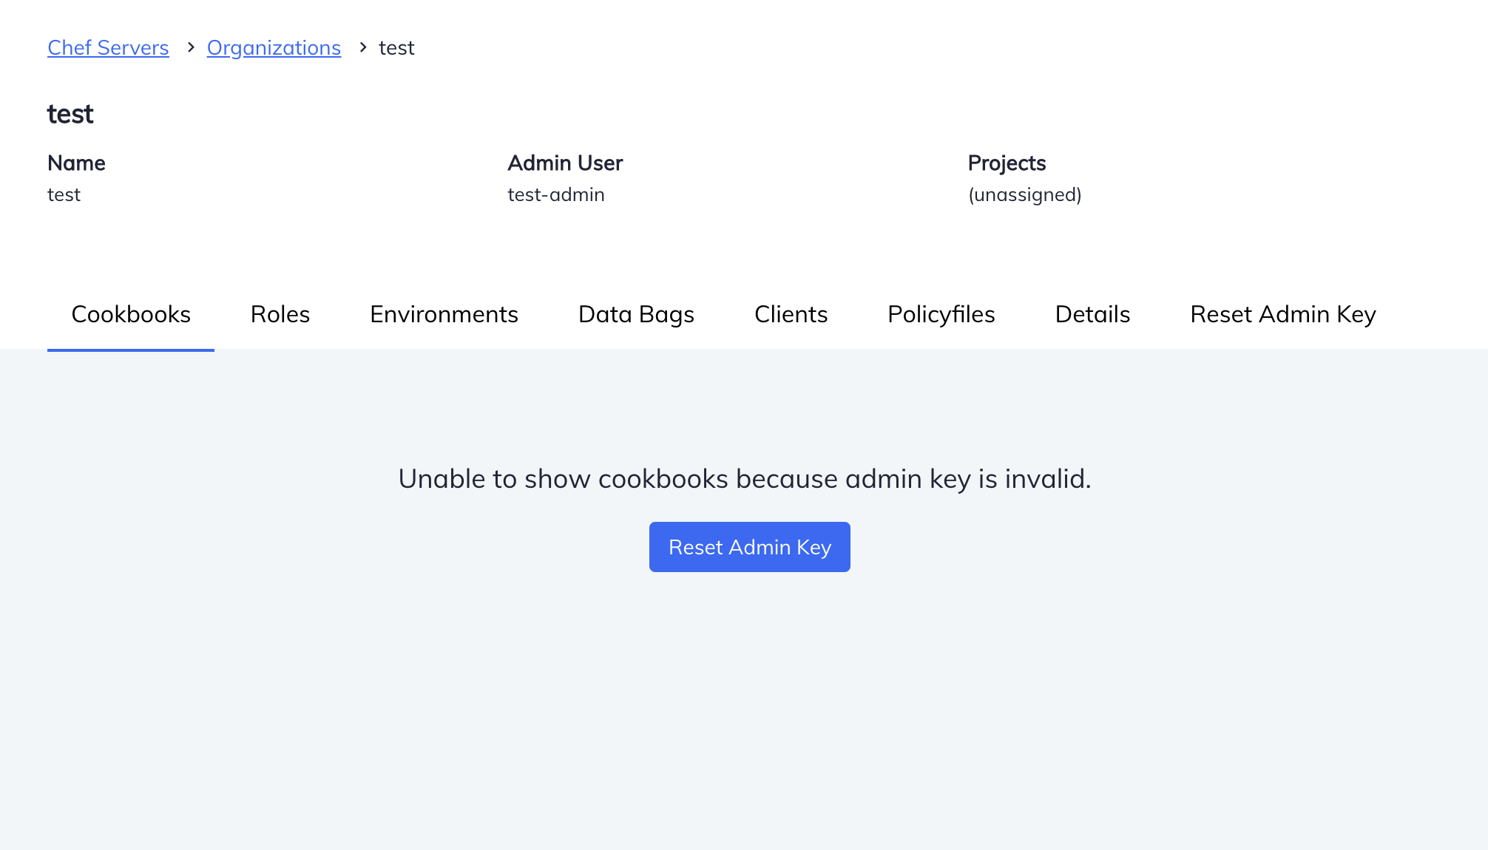Click the test organization page heading
This screenshot has height=850, width=1488.
coord(70,114)
